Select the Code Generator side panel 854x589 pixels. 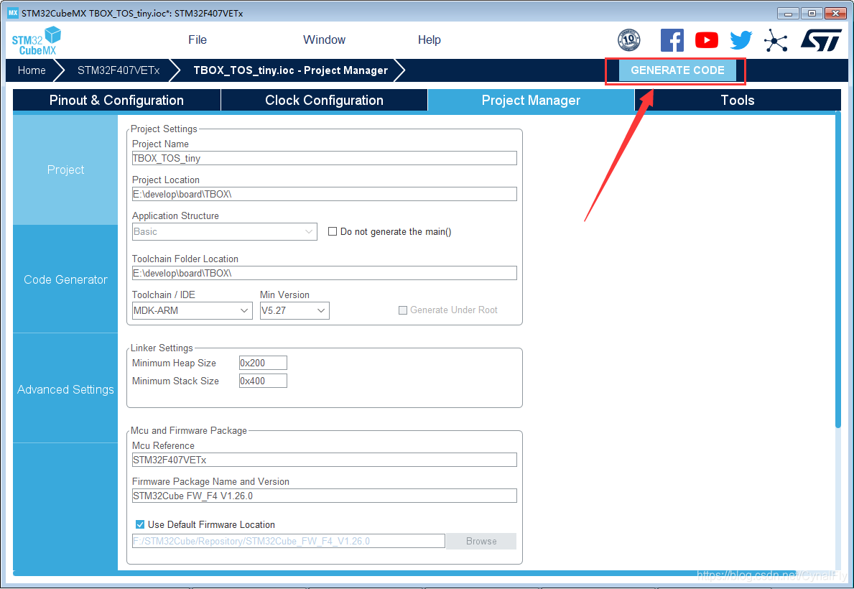click(x=65, y=279)
